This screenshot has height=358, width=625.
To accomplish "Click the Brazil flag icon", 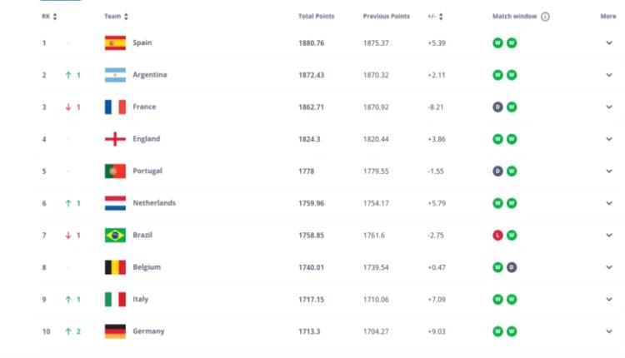I will (x=115, y=236).
